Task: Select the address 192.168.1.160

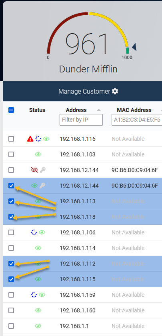Action: (78, 310)
